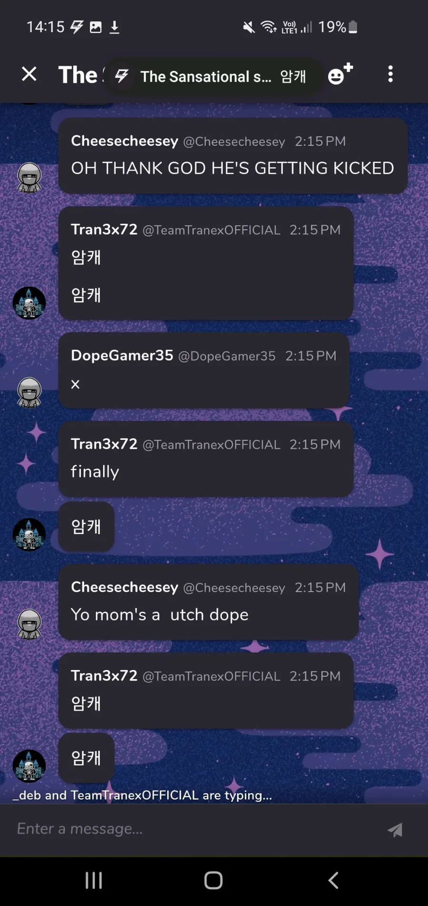
Task: Open DopeGamer35 helmet avatar
Action: [x=29, y=392]
